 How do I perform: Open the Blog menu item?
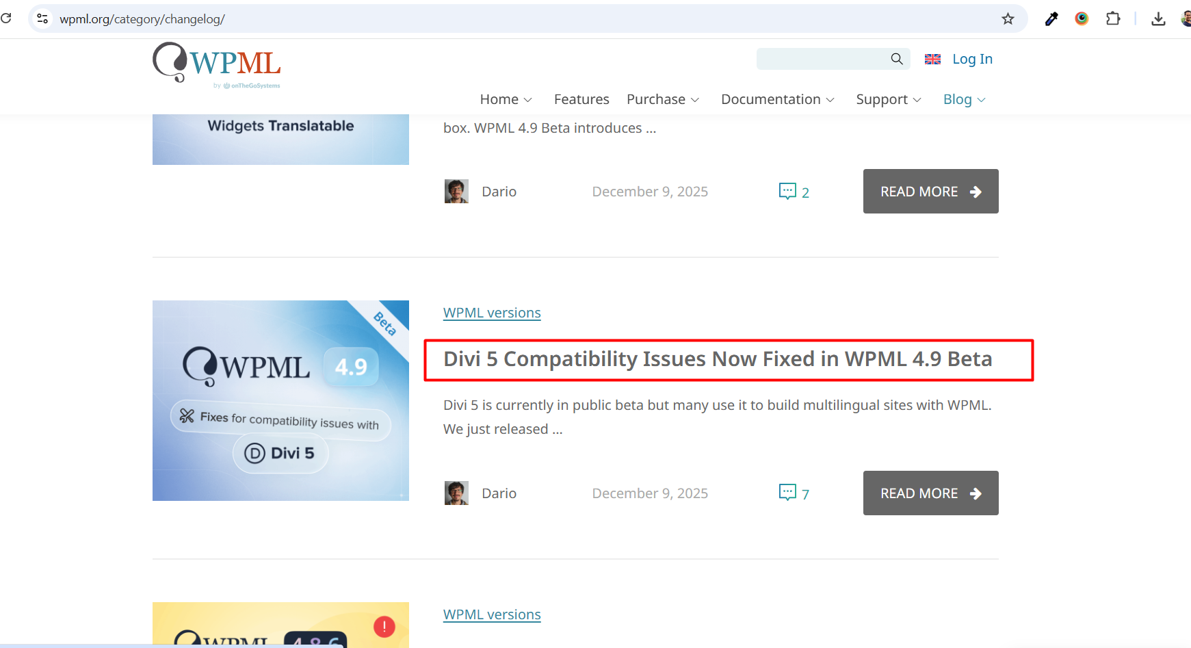(958, 99)
